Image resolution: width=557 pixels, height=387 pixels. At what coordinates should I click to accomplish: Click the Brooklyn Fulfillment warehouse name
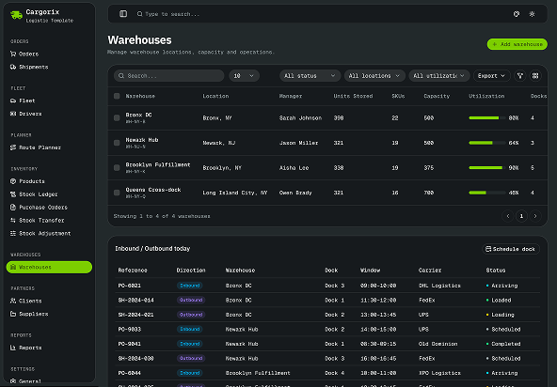(x=158, y=165)
